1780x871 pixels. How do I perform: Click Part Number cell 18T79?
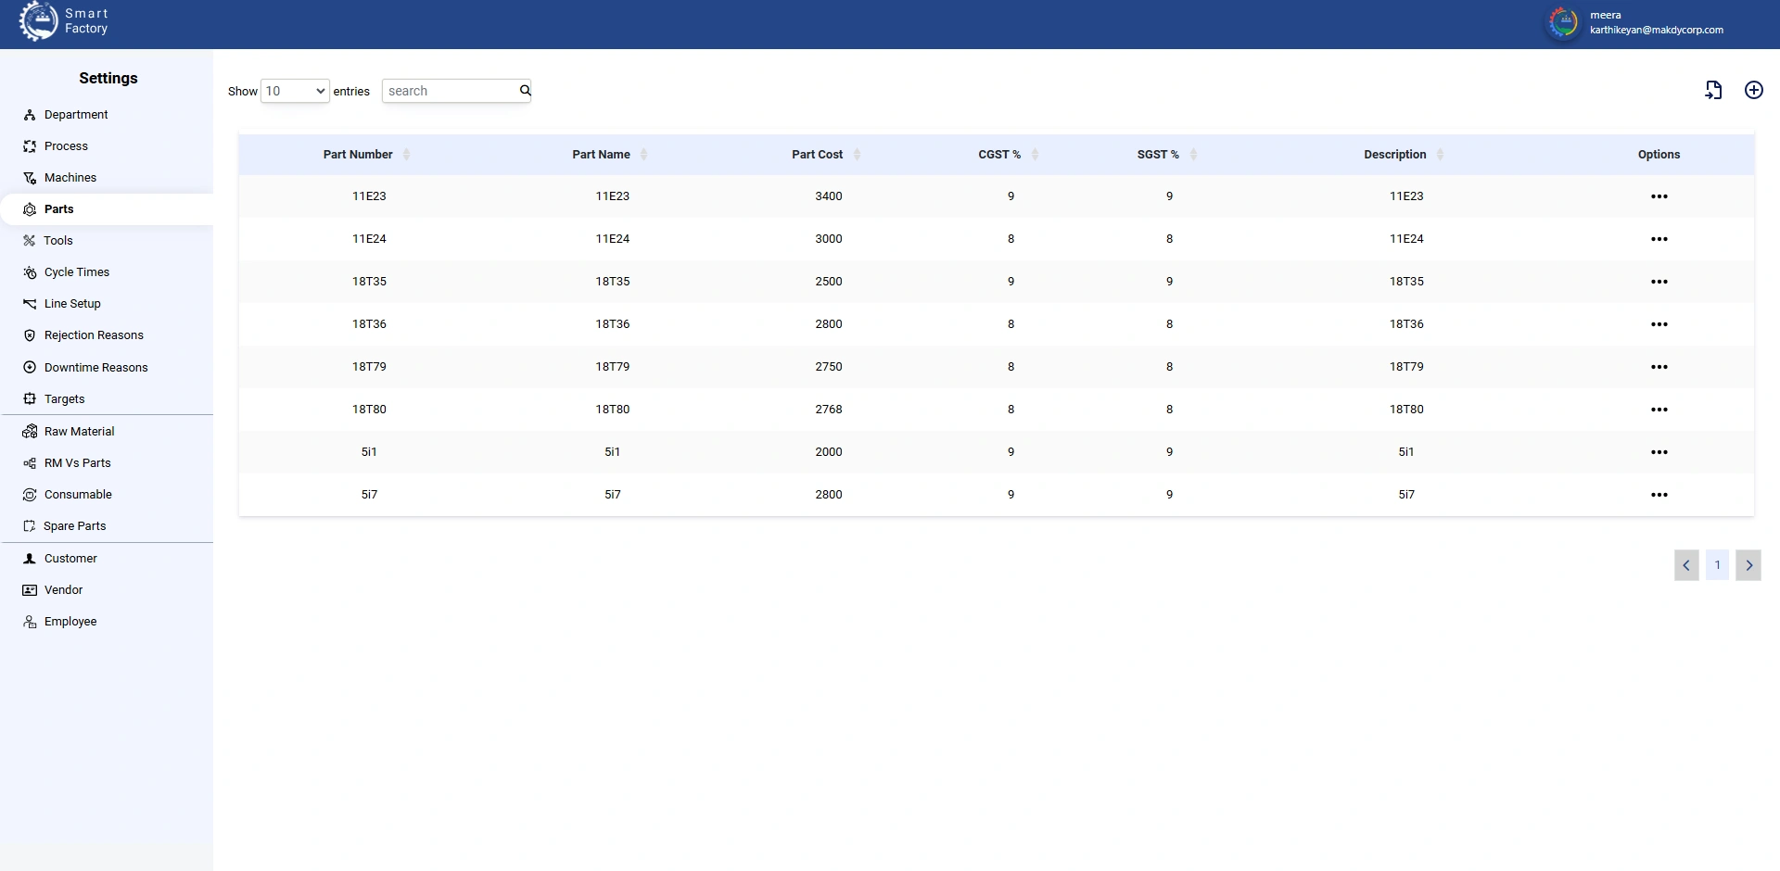(x=369, y=367)
